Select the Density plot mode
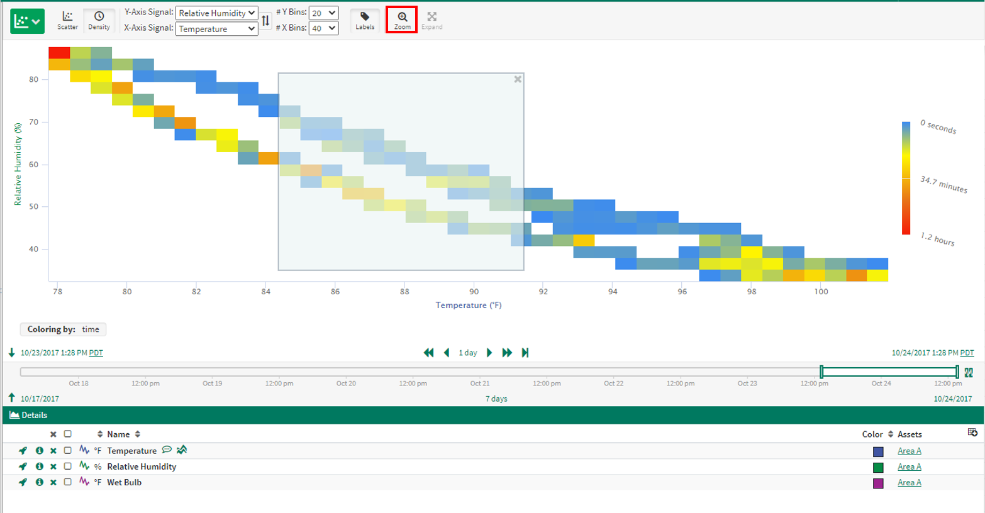Screen dimensions: 985x513 (99, 20)
